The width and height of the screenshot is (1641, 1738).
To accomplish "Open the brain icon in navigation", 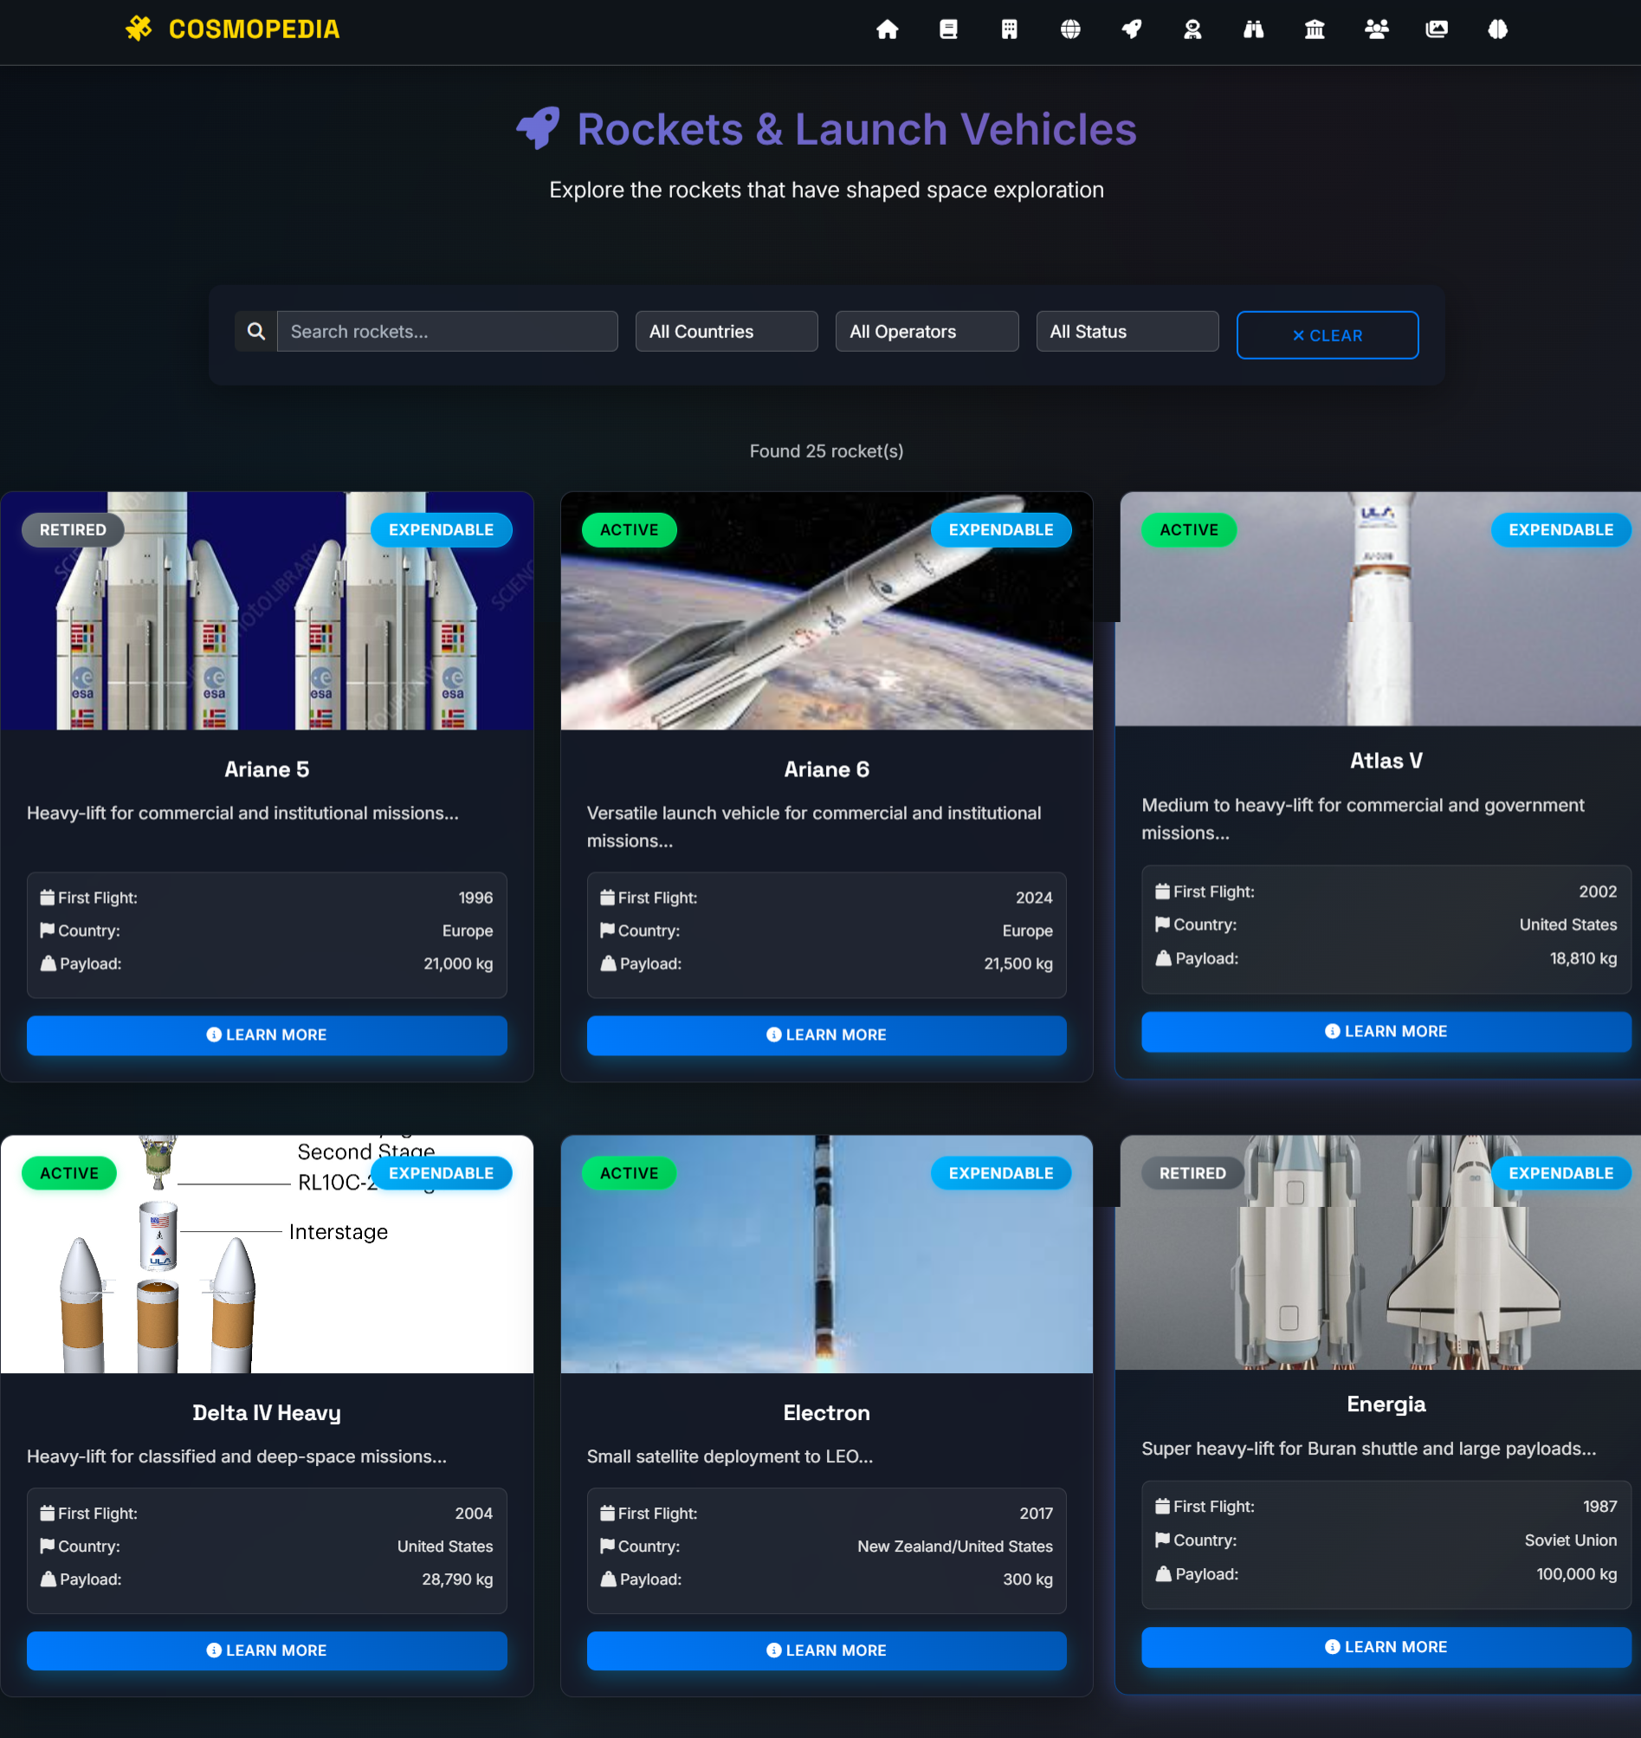I will [x=1497, y=29].
